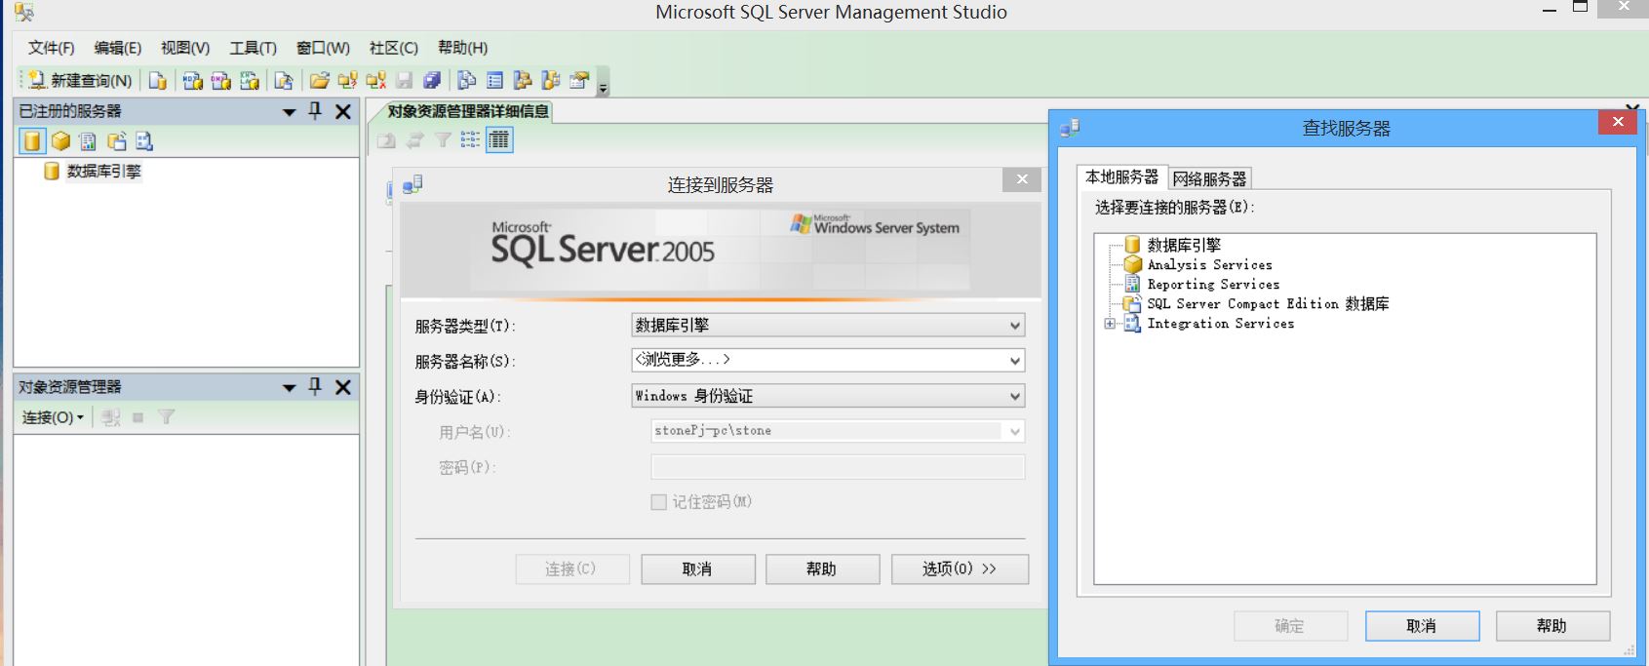Show Object Explorer via toolbar icon
The width and height of the screenshot is (1649, 666).
coord(523,81)
